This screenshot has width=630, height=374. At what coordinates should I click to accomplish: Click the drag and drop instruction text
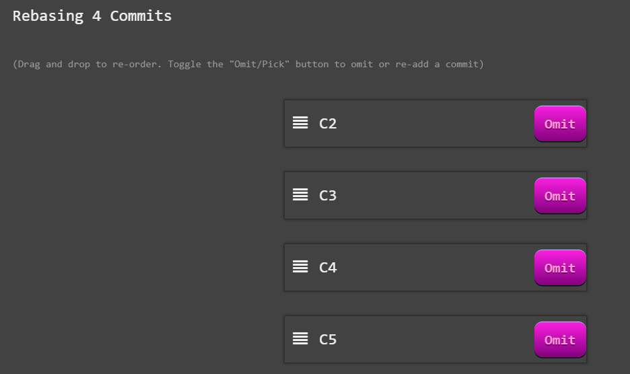pos(248,65)
